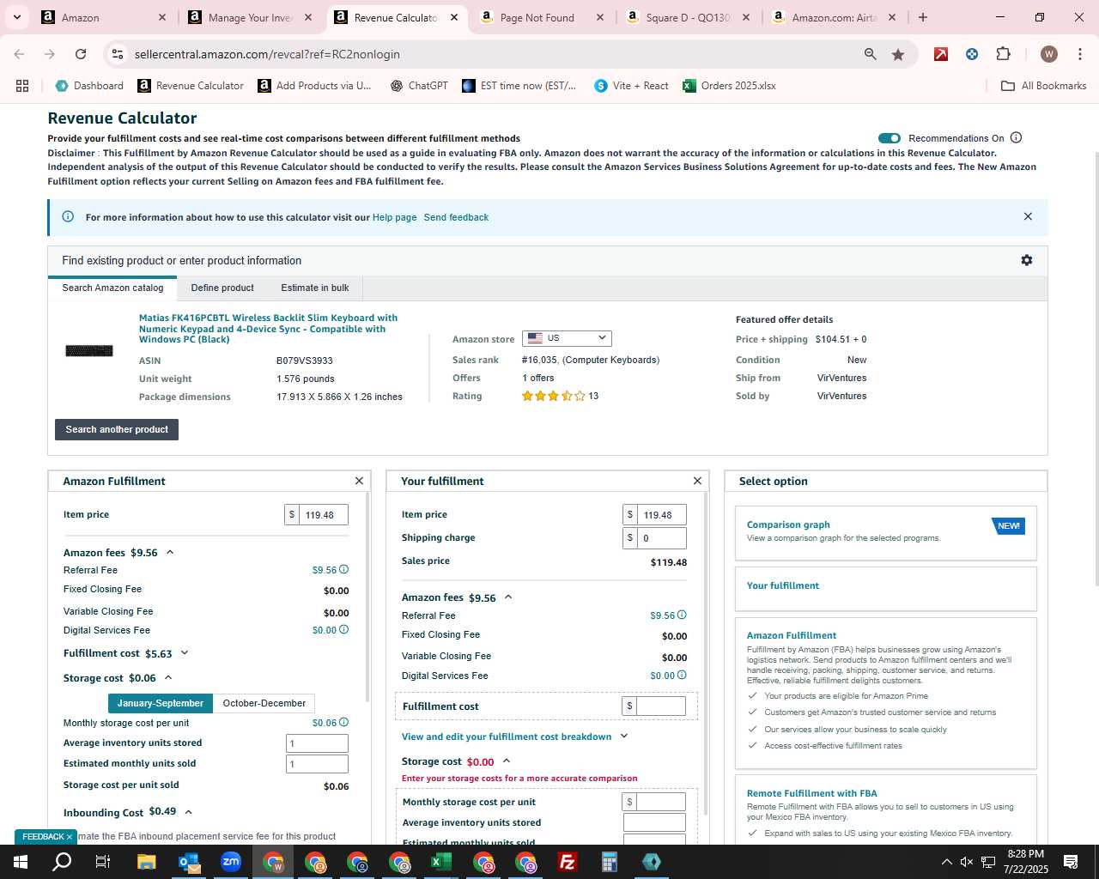The width and height of the screenshot is (1099, 879).
Task: Edit Shipping charge input field
Action: pos(662,538)
